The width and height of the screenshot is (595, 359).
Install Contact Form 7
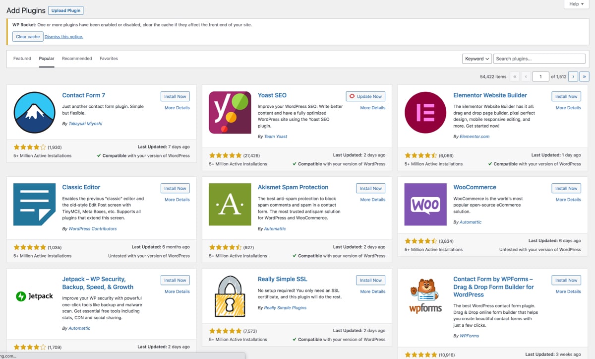pos(175,96)
